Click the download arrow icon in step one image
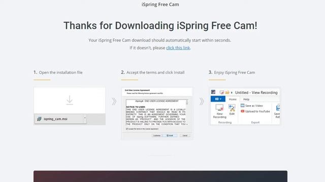 [x=70, y=100]
